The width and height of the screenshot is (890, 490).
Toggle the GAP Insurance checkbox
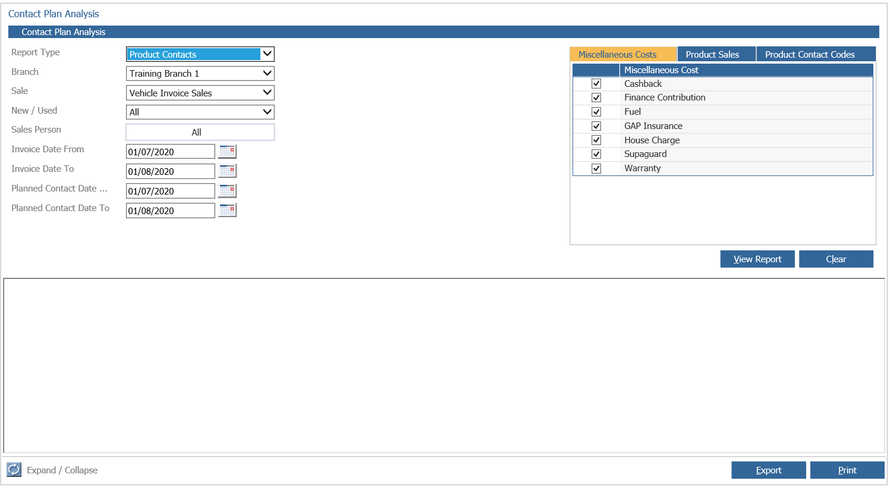click(596, 126)
